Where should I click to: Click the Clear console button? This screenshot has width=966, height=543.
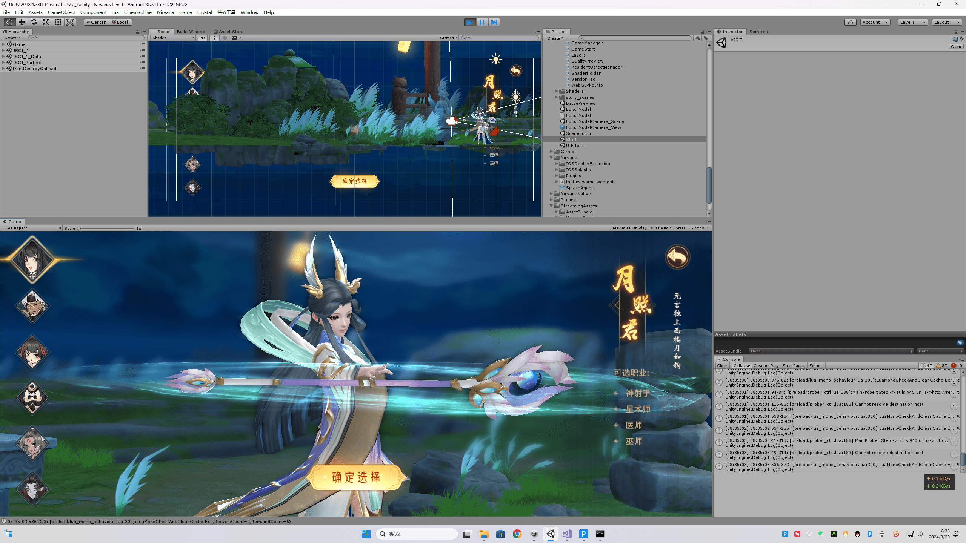pos(722,365)
